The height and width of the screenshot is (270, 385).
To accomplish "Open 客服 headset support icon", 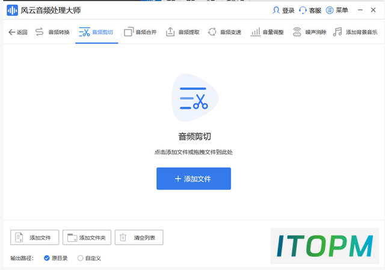I will pyautogui.click(x=303, y=10).
